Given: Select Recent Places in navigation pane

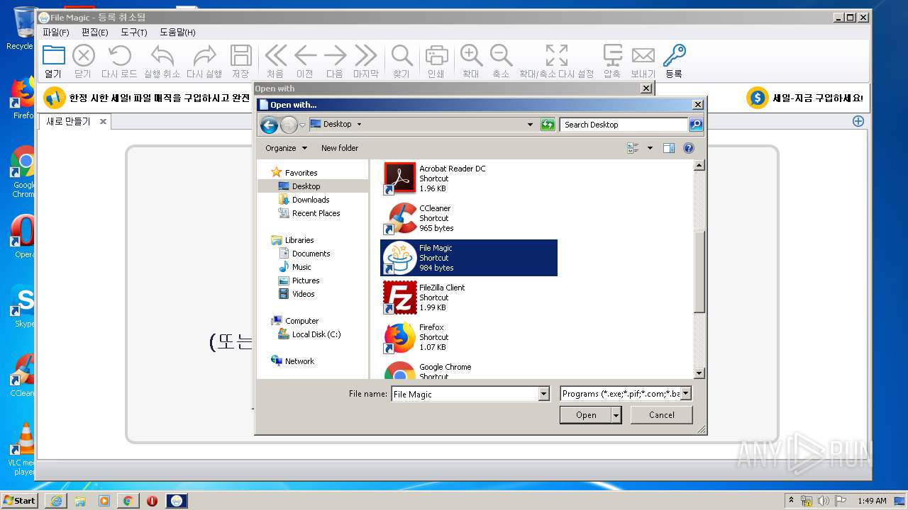Looking at the screenshot, I should [x=316, y=213].
